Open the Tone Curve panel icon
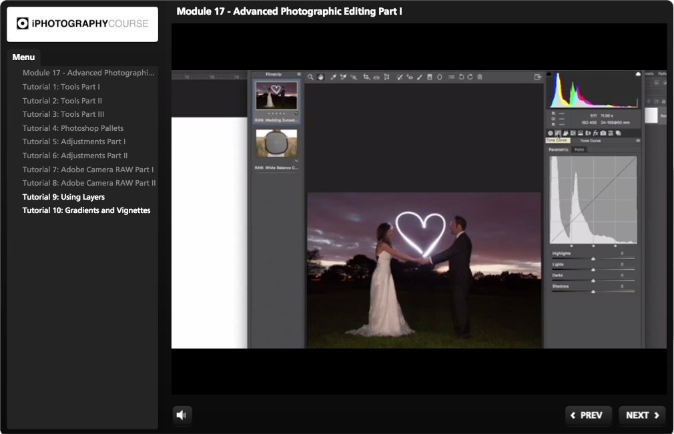674x434 pixels. 557,134
